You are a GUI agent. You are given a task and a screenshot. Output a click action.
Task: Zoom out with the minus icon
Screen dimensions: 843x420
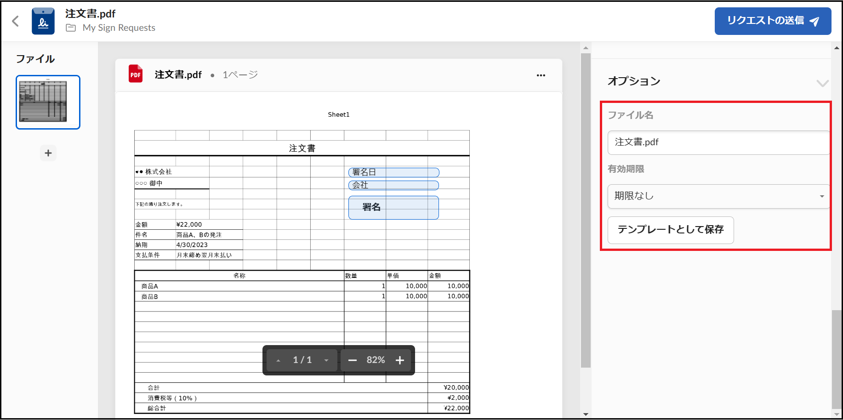(x=353, y=360)
